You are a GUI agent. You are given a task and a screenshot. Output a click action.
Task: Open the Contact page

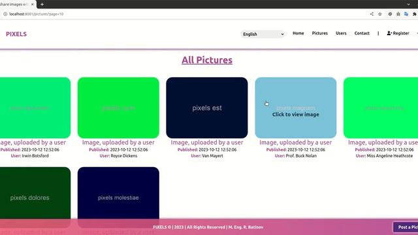(x=362, y=33)
